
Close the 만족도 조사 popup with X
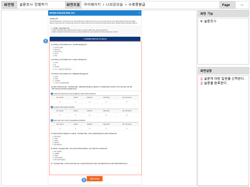pyautogui.click(x=140, y=13)
